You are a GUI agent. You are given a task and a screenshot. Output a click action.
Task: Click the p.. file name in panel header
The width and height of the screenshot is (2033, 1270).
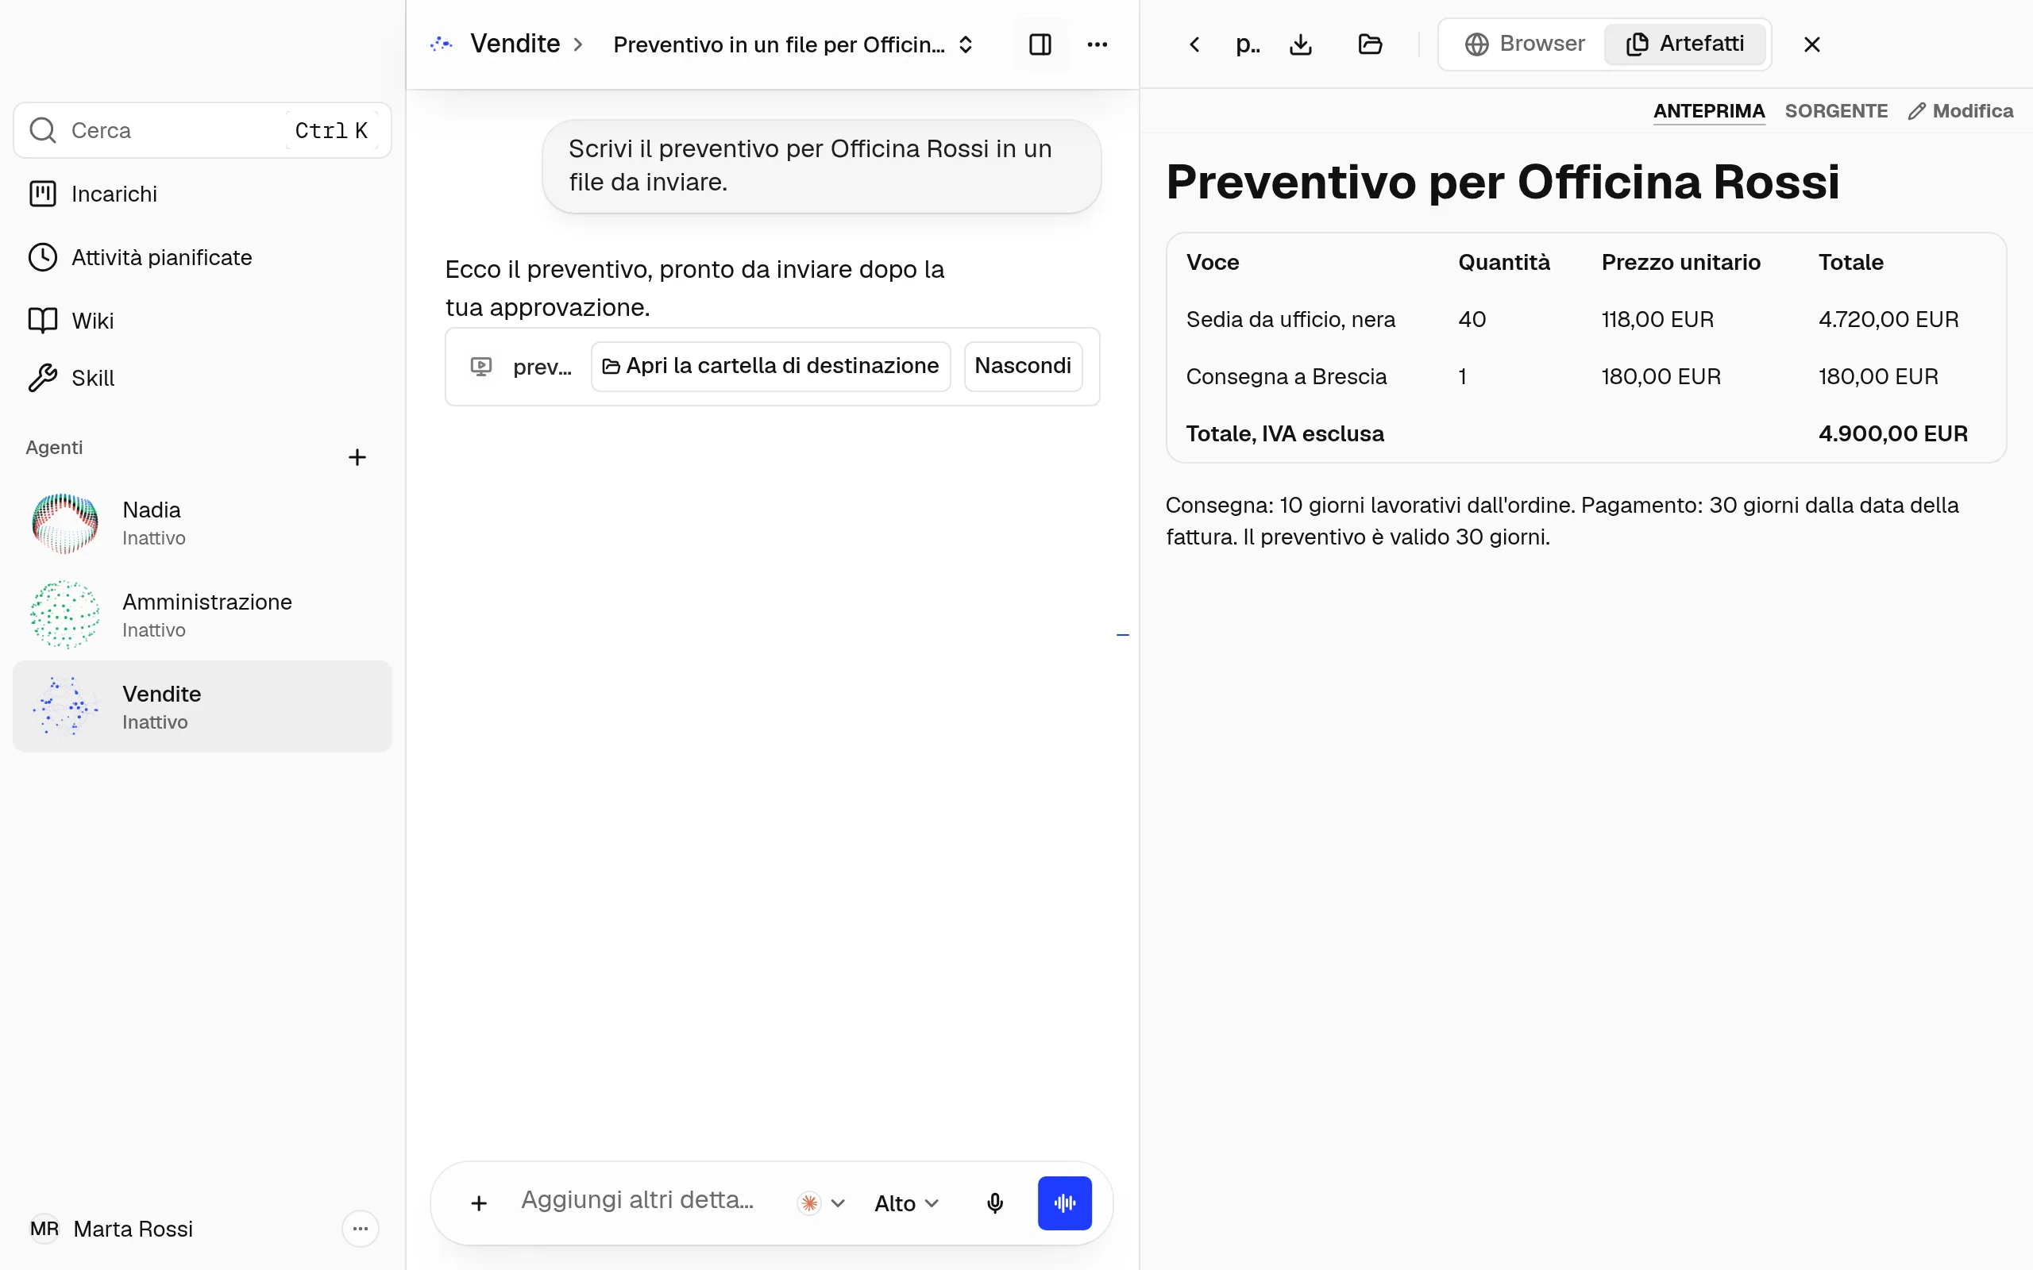pos(1248,44)
